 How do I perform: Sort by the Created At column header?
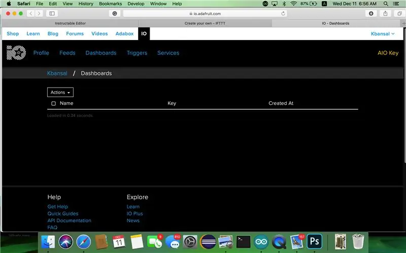pyautogui.click(x=281, y=103)
